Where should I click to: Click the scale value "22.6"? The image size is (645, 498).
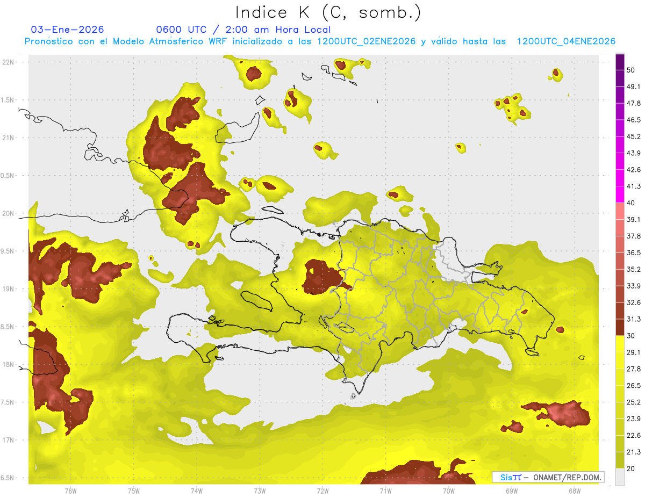point(634,436)
